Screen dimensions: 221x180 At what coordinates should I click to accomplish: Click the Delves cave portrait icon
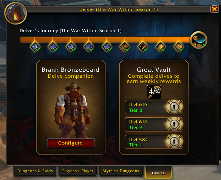click(15, 13)
